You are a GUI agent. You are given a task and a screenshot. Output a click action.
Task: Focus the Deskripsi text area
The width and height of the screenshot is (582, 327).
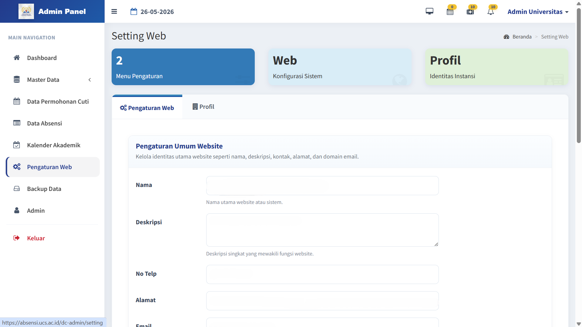(322, 230)
